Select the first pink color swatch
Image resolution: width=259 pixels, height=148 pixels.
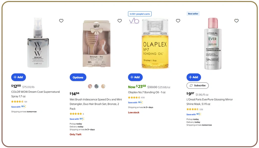tap(90, 86)
